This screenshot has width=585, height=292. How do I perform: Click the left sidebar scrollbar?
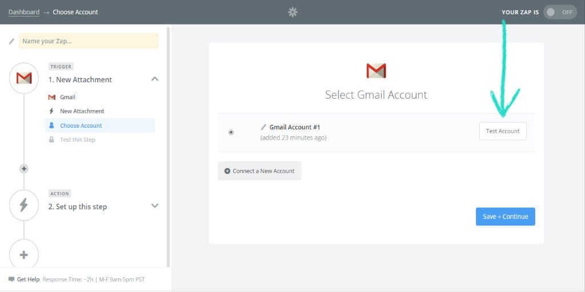[169, 147]
